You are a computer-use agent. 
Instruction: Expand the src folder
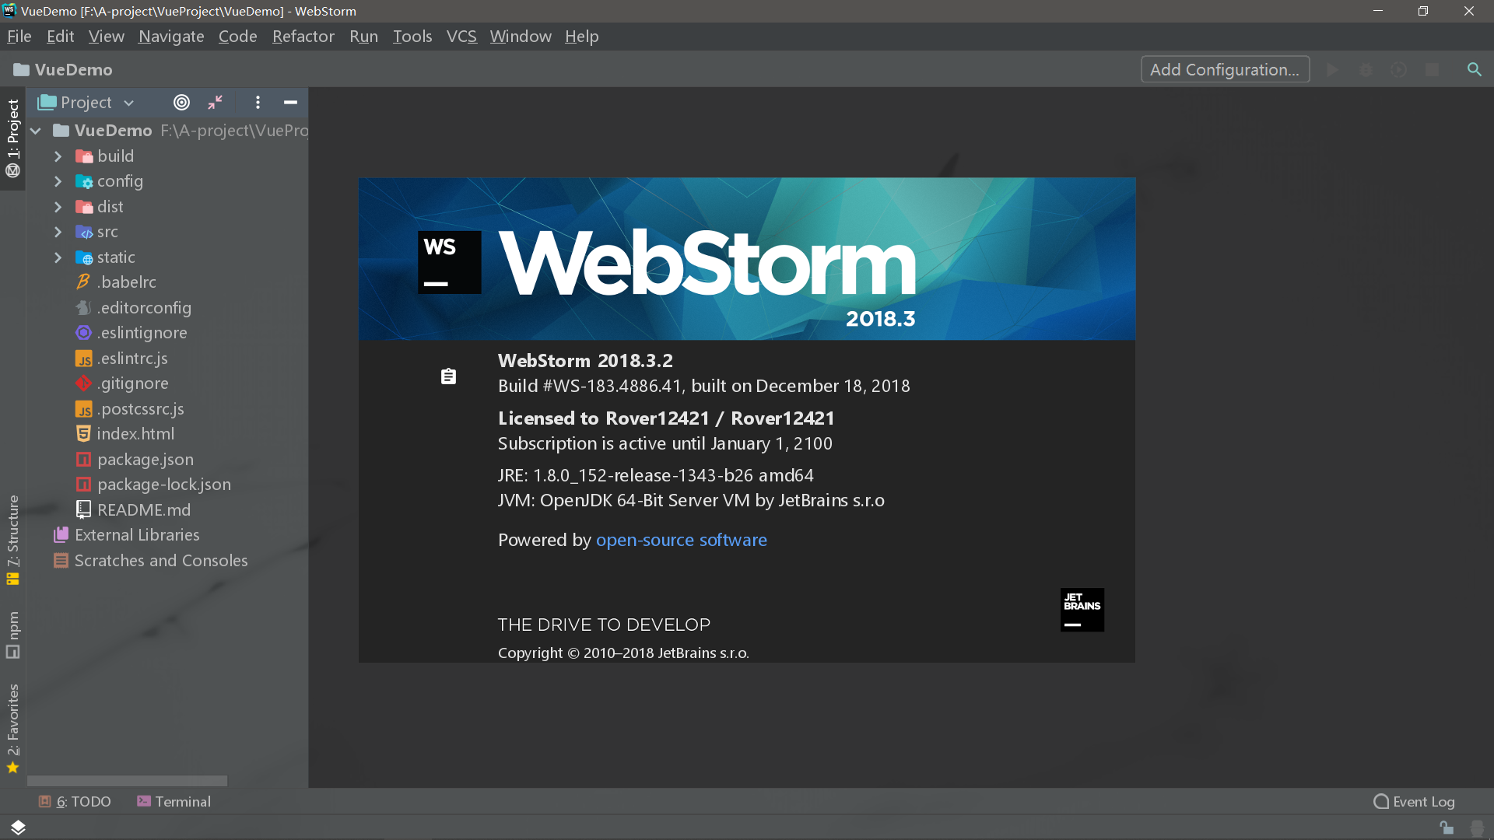[58, 232]
